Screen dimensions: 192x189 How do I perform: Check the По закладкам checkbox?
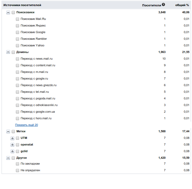coord(17,164)
